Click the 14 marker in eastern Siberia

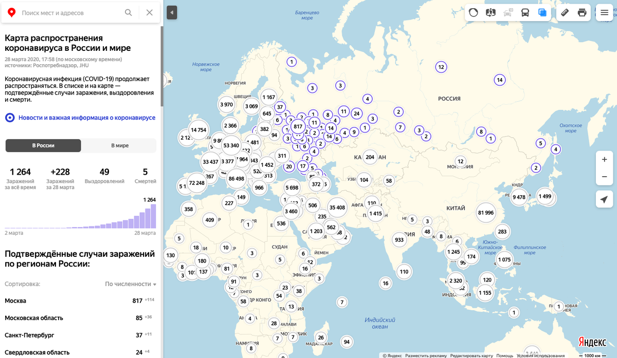(x=500, y=80)
